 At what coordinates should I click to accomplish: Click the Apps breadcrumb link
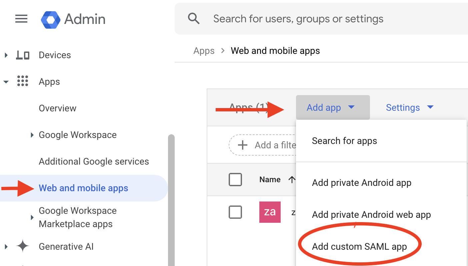tap(204, 51)
